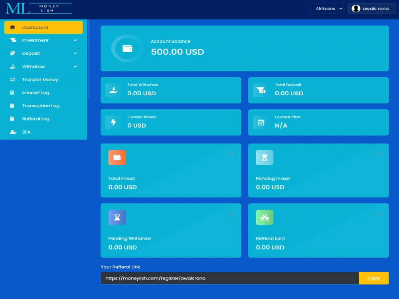Click the Total Invest label
This screenshot has width=399, height=299.
click(122, 179)
